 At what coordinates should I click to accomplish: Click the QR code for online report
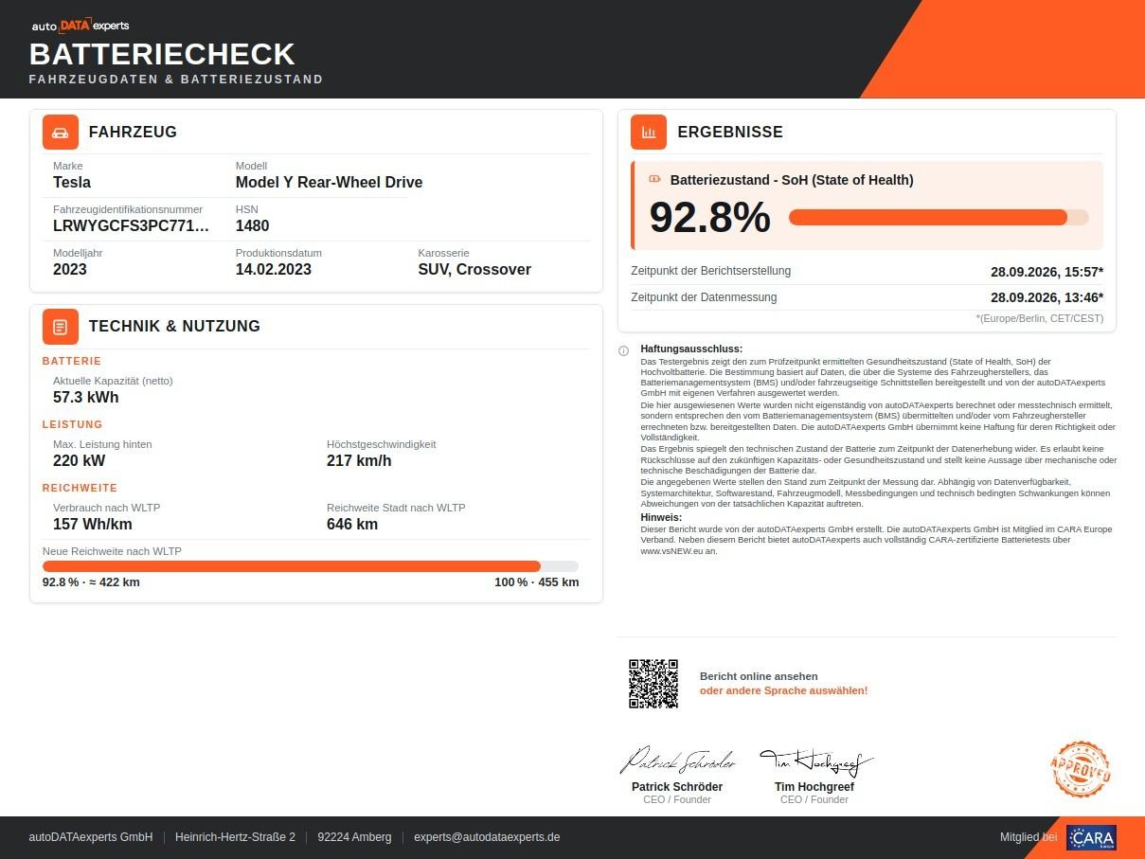653,683
